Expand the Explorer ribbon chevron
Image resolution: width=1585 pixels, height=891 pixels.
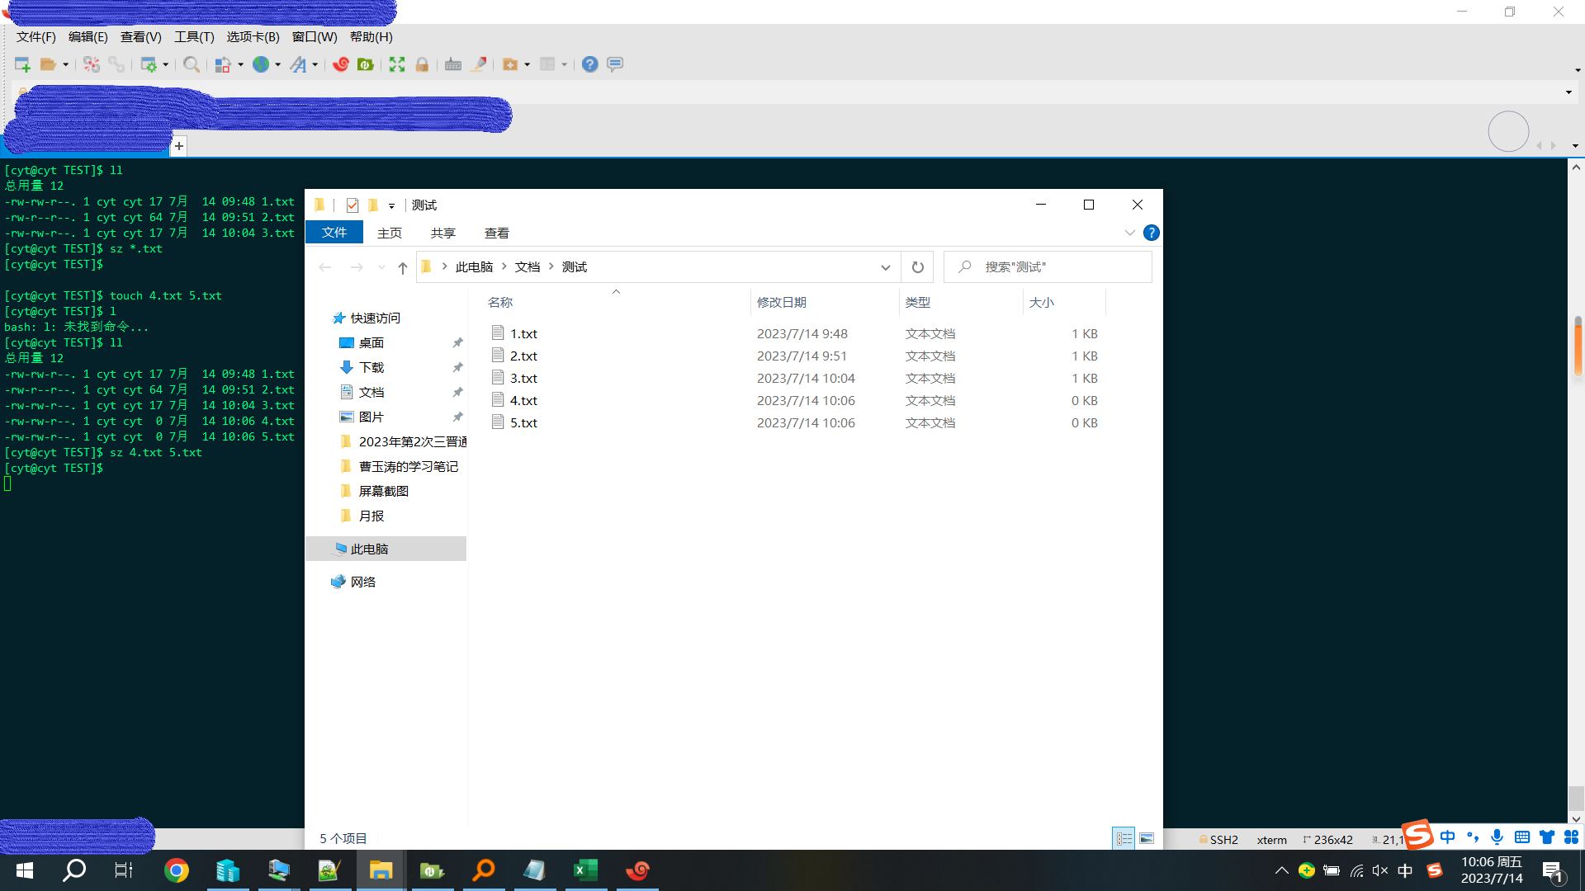tap(1129, 233)
